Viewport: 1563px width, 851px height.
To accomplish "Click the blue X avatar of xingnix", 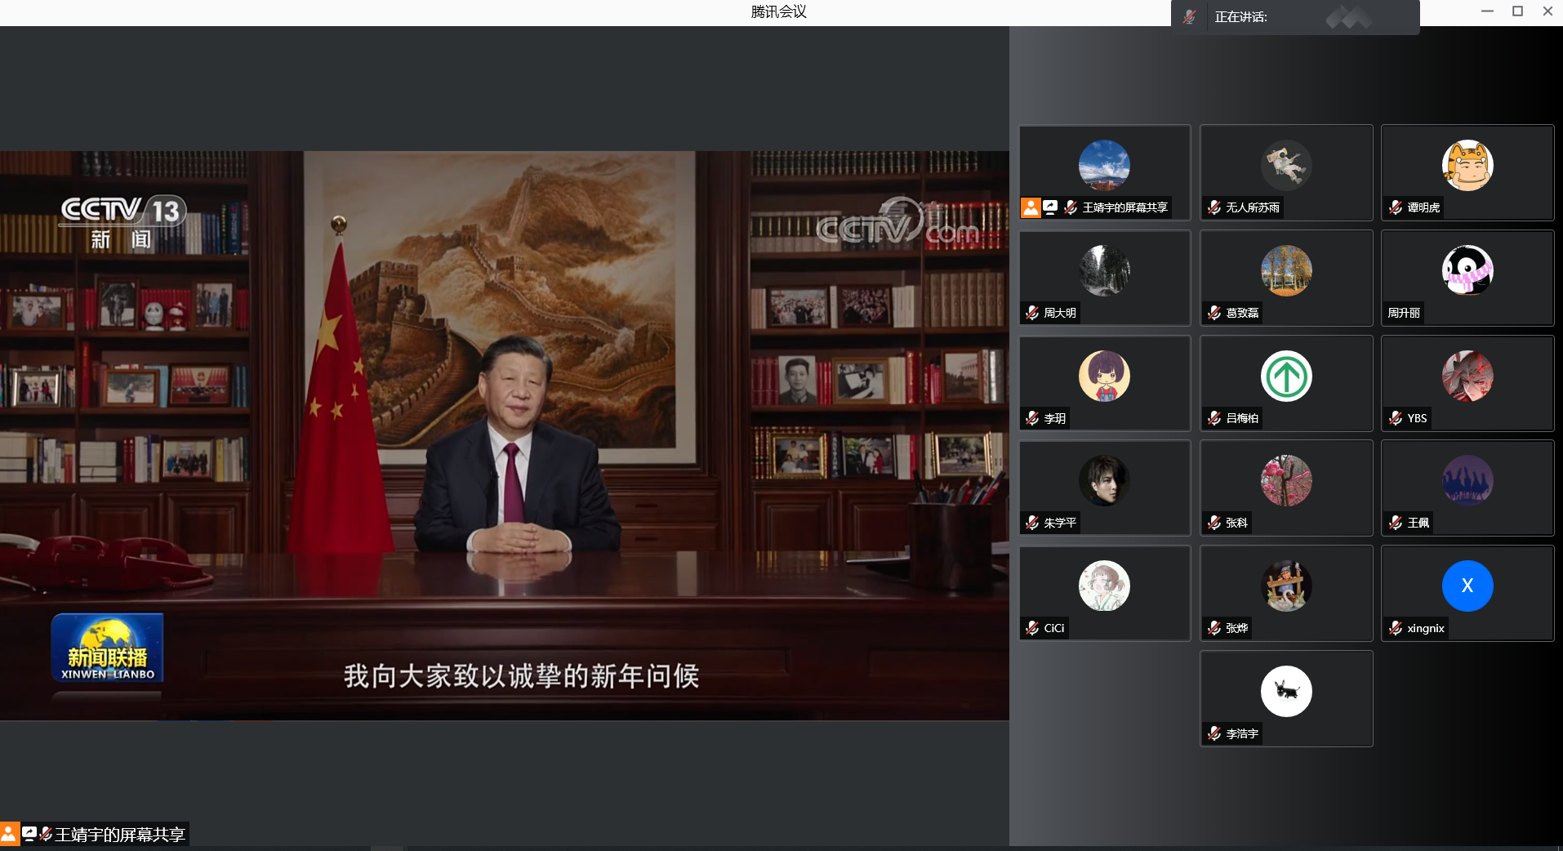I will coord(1467,586).
